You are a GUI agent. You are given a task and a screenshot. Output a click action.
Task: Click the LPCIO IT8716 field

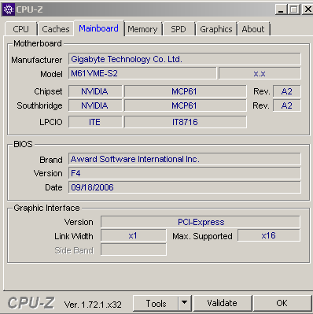186,122
